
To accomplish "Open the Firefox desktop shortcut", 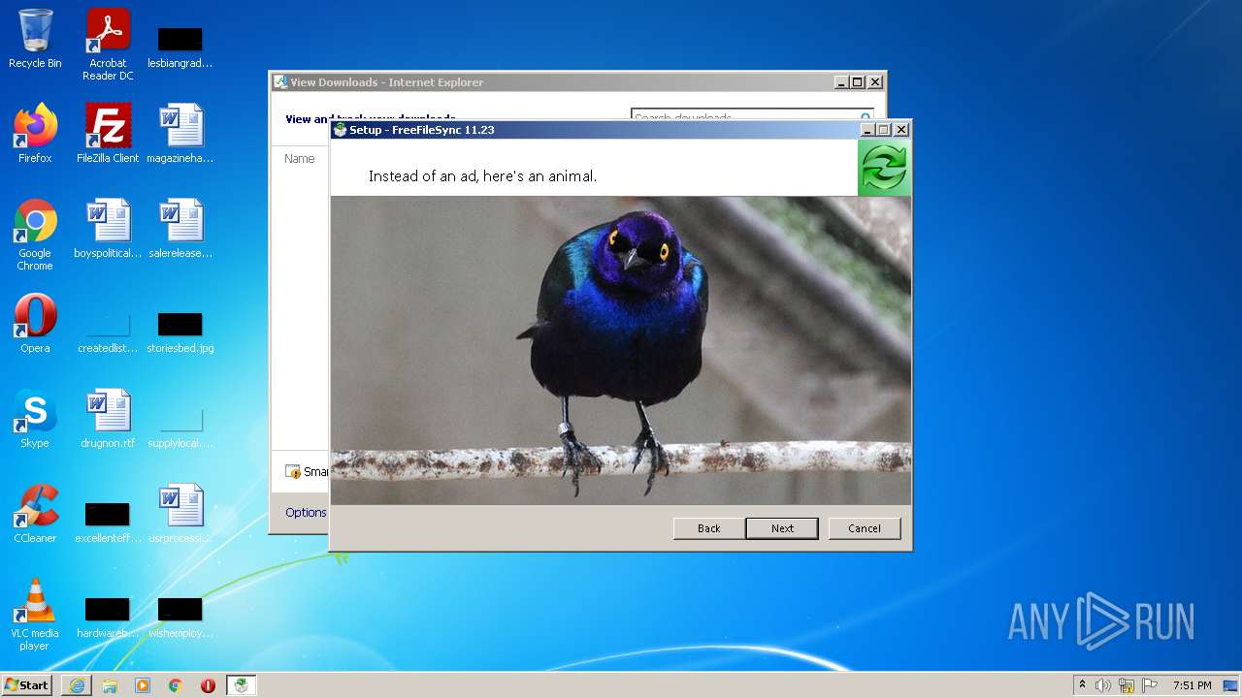I will point(35,134).
